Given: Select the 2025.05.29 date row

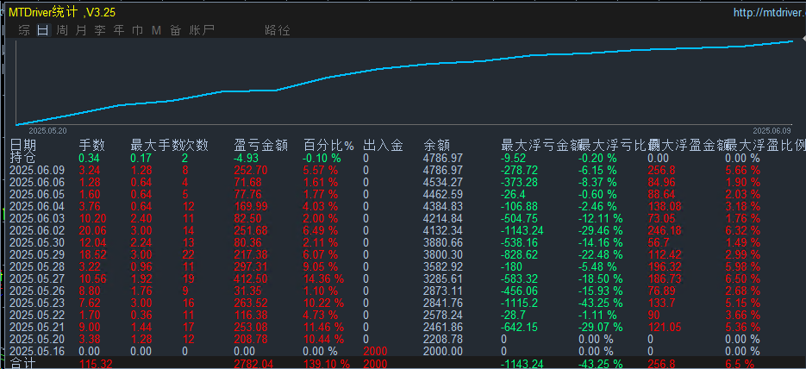Looking at the screenshot, I should (x=38, y=254).
